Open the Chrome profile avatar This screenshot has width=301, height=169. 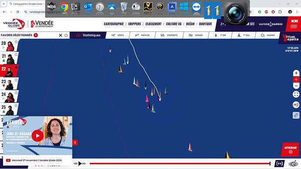tap(290, 12)
